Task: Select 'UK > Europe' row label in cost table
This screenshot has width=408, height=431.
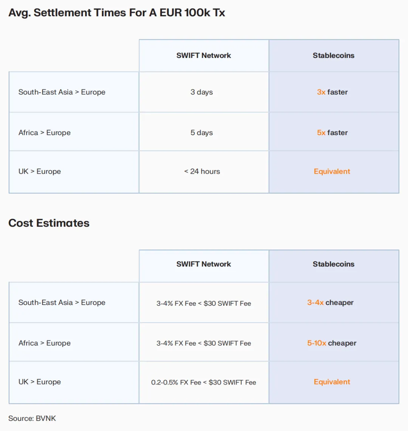Action: [40, 382]
